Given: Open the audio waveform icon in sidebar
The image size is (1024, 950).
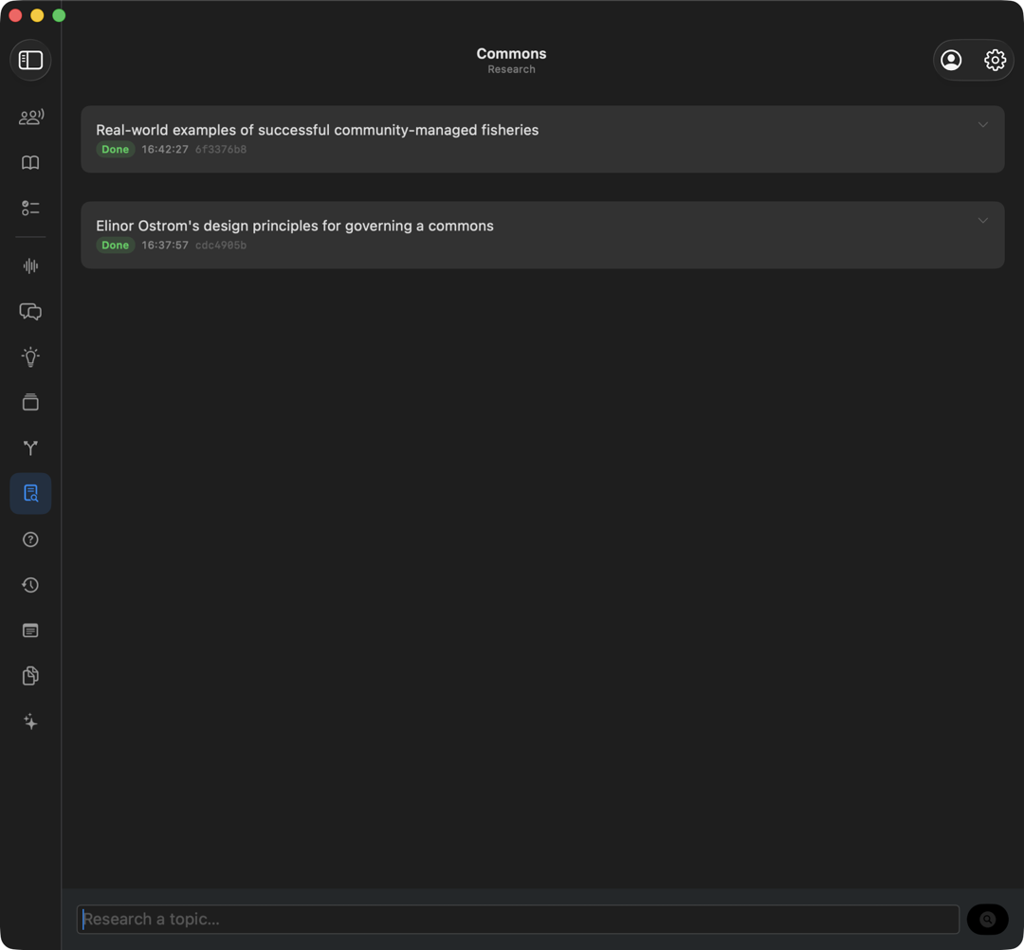Looking at the screenshot, I should (x=30, y=265).
